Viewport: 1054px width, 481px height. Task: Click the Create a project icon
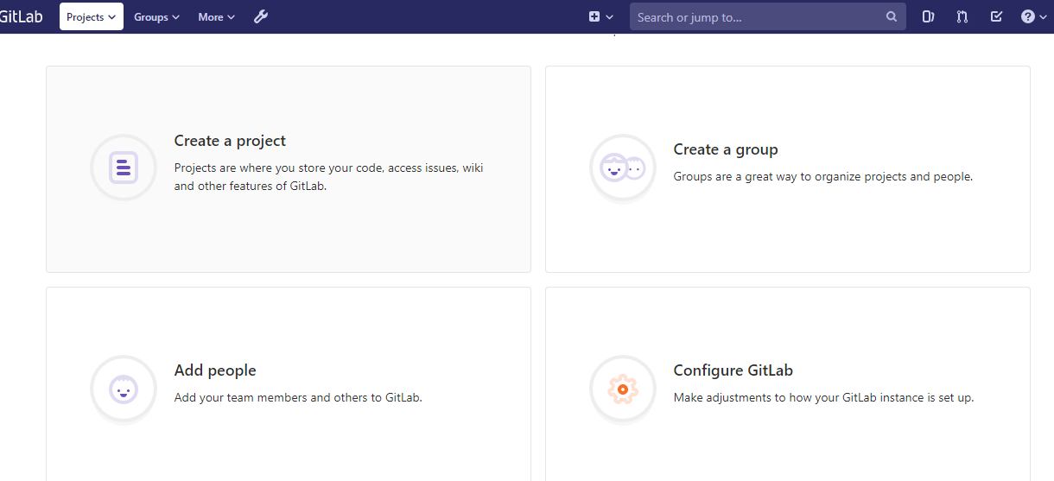click(124, 168)
